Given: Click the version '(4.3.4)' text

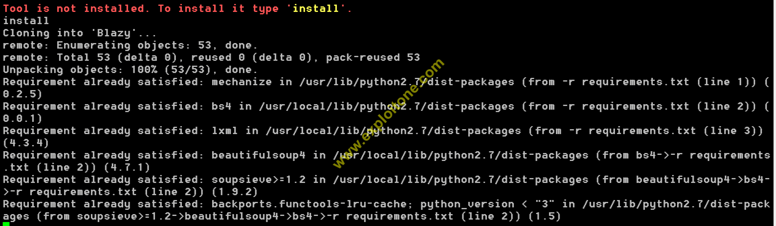Looking at the screenshot, I should pyautogui.click(x=26, y=143).
